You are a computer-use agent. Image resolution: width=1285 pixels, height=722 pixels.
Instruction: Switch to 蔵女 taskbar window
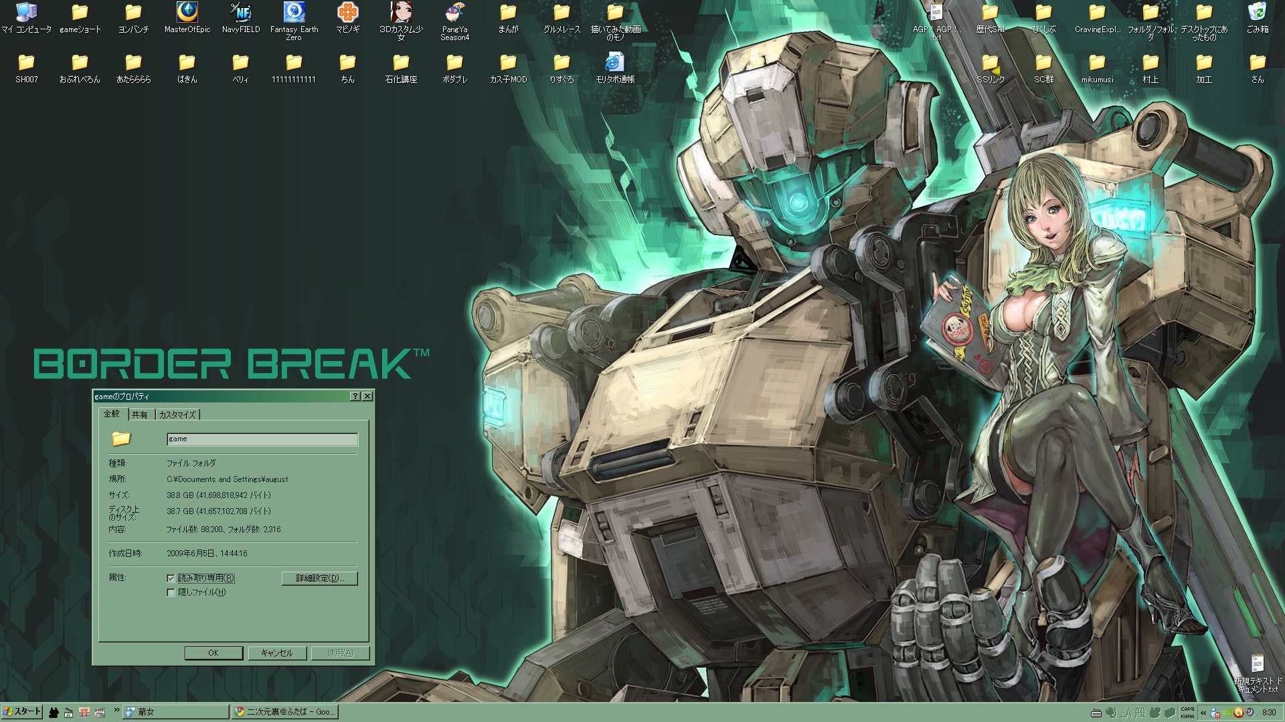tap(177, 713)
